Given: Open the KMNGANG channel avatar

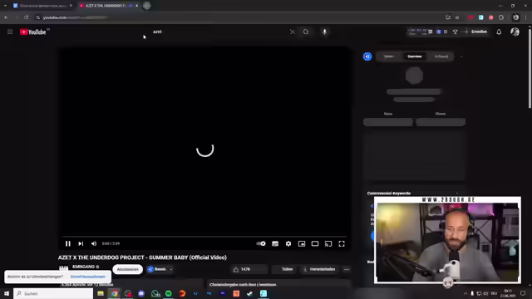Looking at the screenshot, I should pos(63,269).
